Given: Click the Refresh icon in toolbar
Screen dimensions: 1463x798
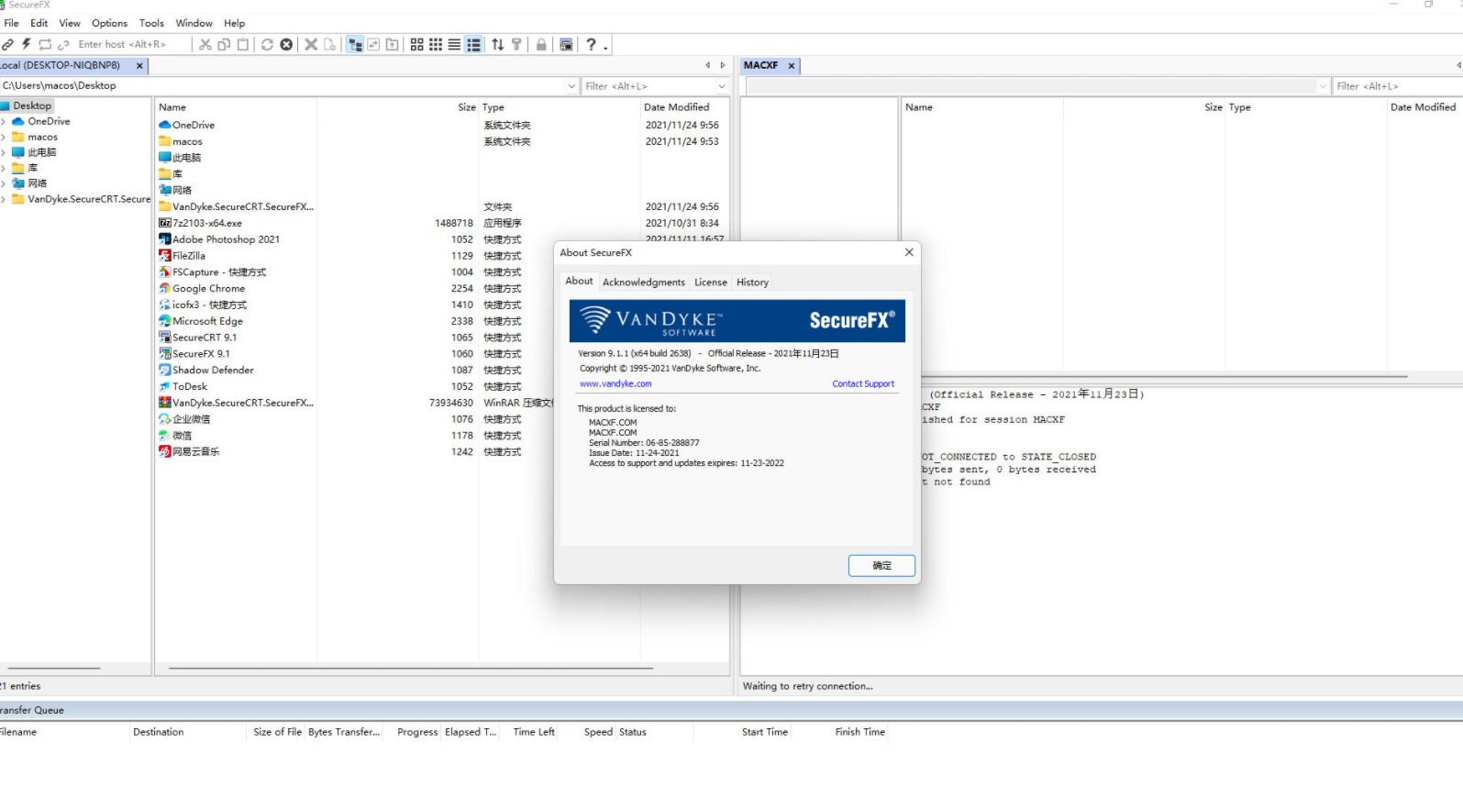Looking at the screenshot, I should click(x=267, y=44).
